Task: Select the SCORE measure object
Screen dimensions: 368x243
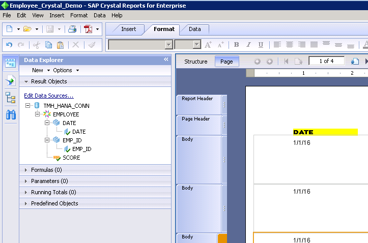Action: 71,158
